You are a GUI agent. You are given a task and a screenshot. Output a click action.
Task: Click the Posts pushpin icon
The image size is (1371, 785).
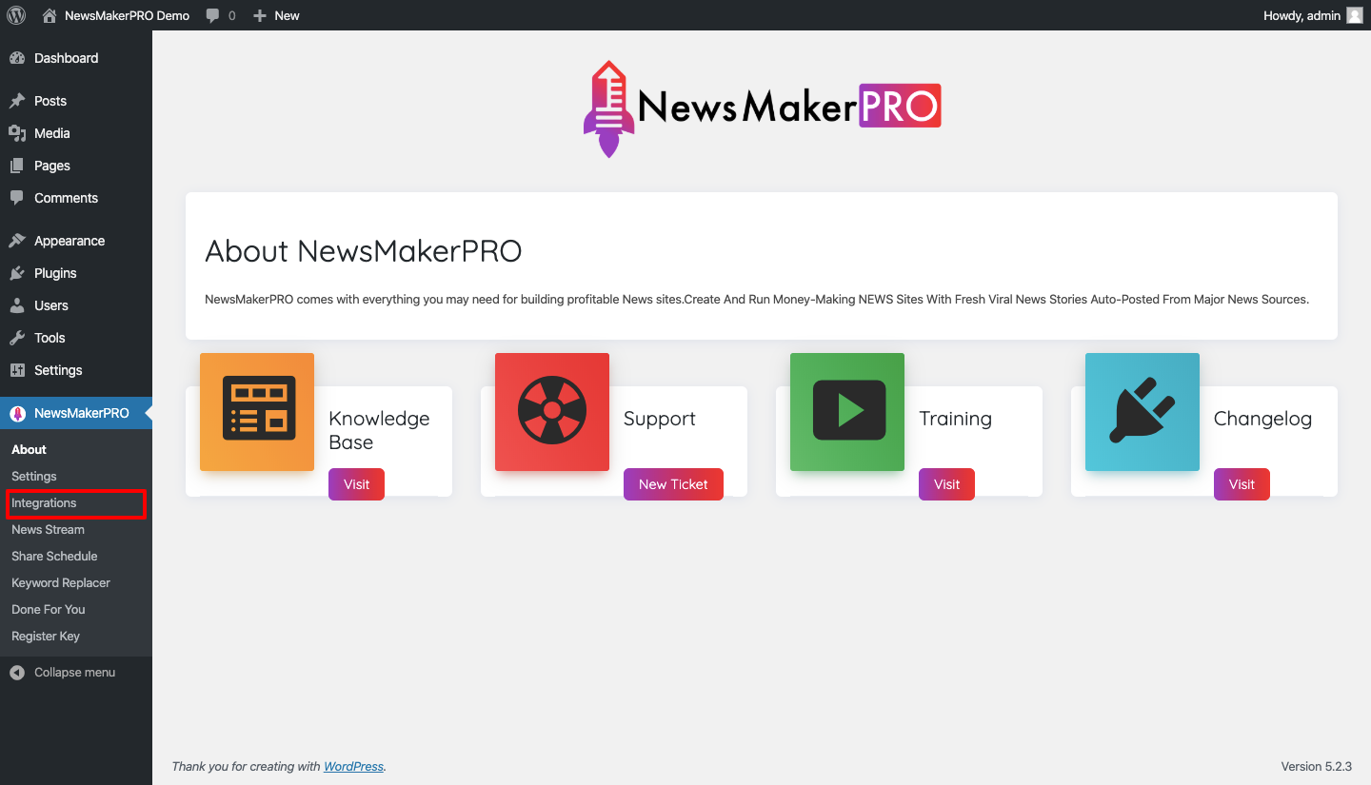pyautogui.click(x=17, y=101)
